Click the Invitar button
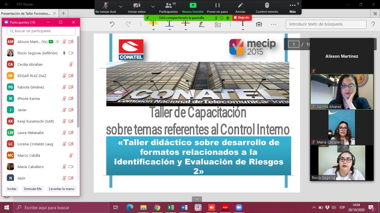The image size is (380, 213). [x=12, y=189]
